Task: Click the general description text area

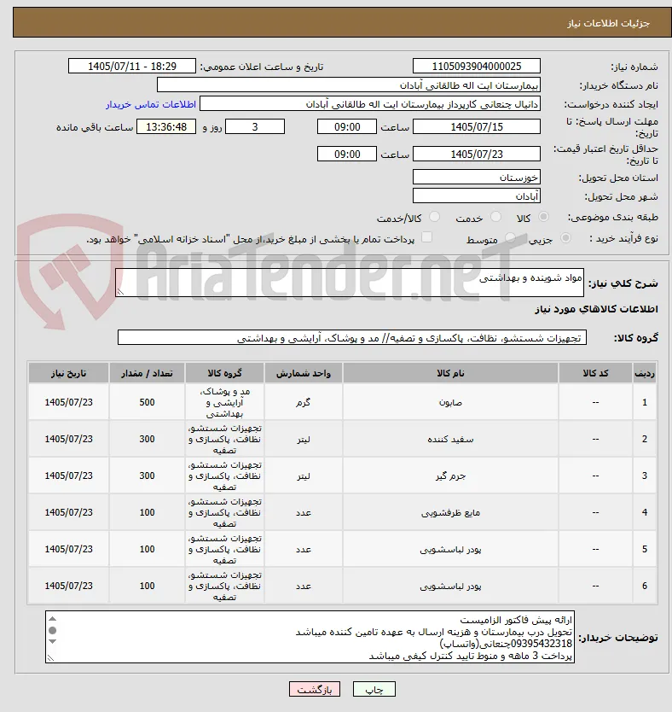Action: pyautogui.click(x=350, y=283)
